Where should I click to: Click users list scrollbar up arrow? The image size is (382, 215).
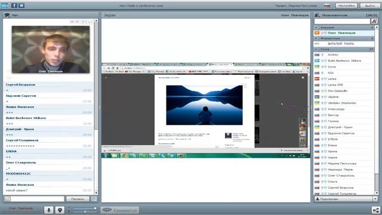377,27
